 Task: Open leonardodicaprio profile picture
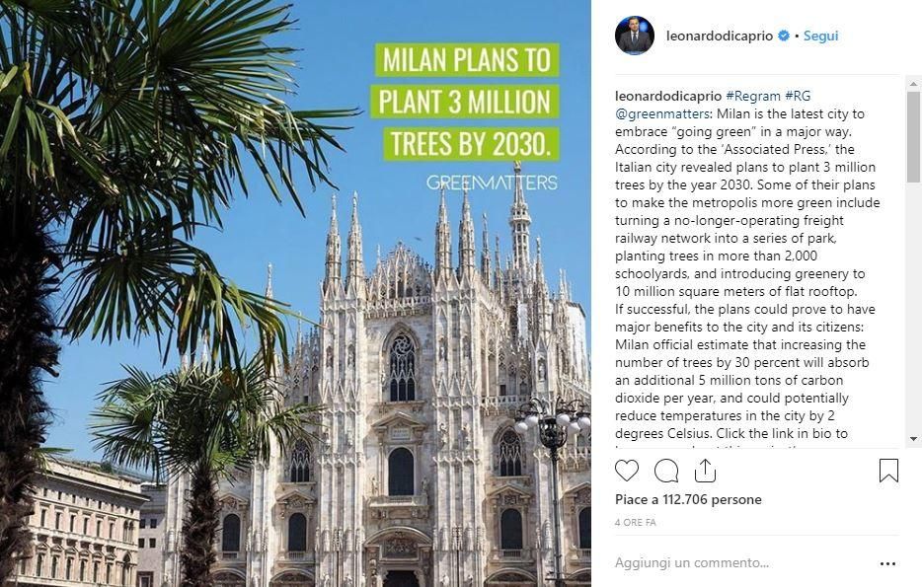635,36
